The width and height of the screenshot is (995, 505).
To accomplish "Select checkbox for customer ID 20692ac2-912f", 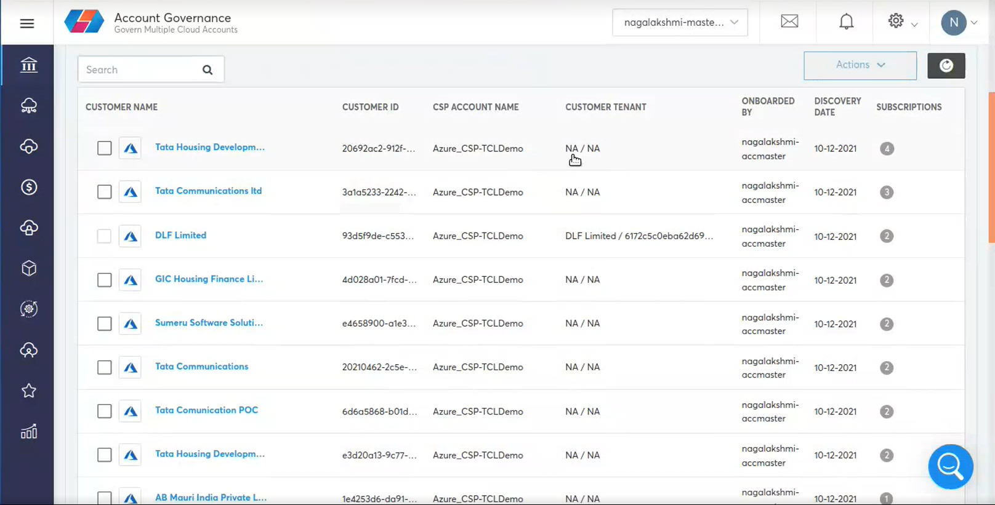I will coord(105,148).
